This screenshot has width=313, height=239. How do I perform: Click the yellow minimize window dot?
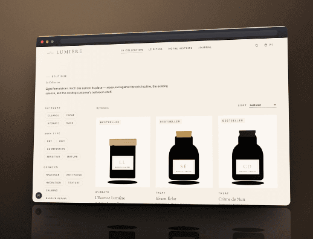click(47, 42)
